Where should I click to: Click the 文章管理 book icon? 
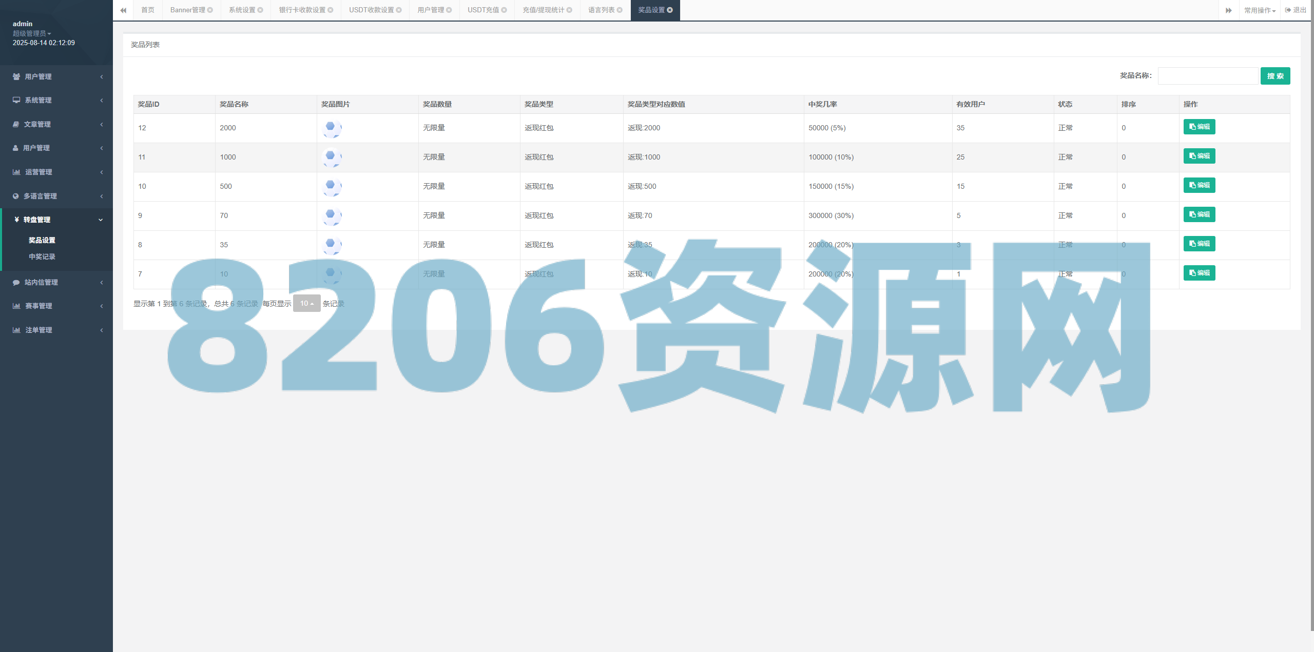[x=16, y=124]
